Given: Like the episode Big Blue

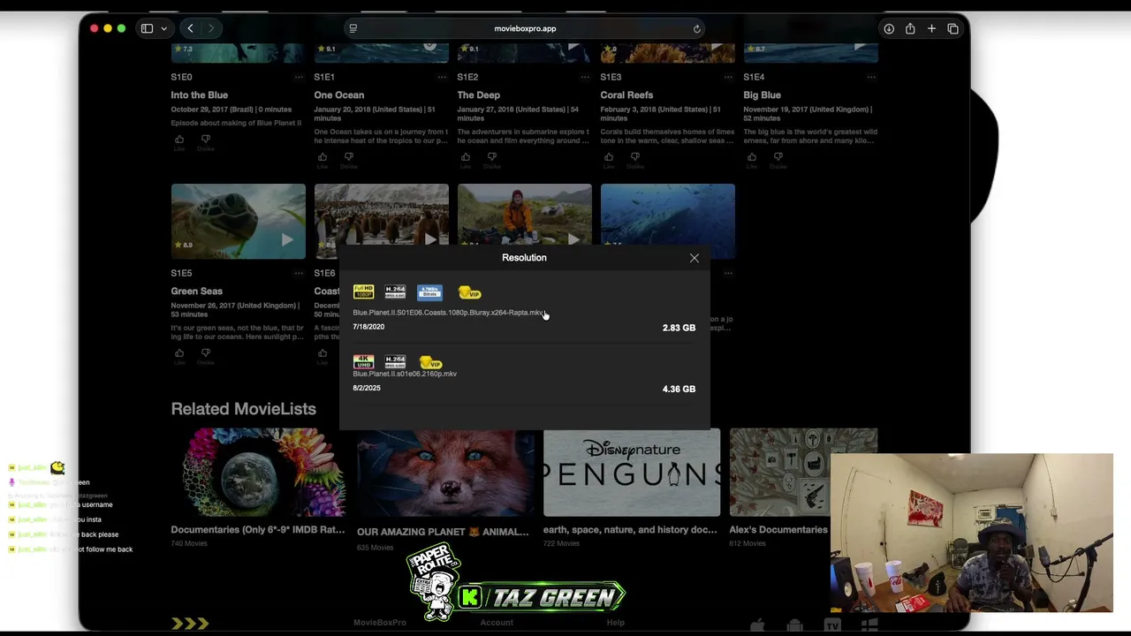Looking at the screenshot, I should click(x=752, y=159).
